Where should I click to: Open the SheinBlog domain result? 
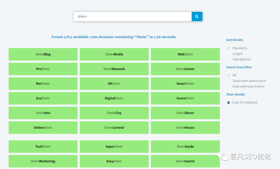43,54
